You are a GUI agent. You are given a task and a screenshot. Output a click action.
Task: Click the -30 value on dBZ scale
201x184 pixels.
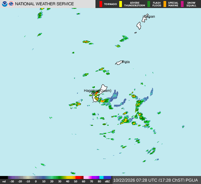(x=12, y=181)
